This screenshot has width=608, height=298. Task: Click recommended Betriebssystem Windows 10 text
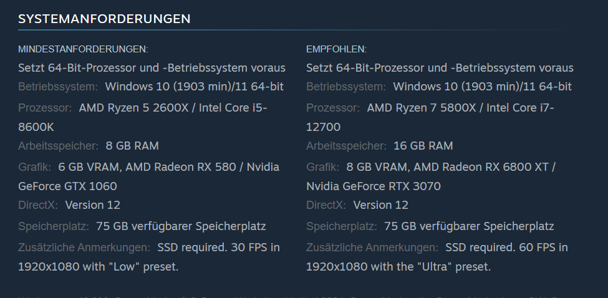coord(483,87)
